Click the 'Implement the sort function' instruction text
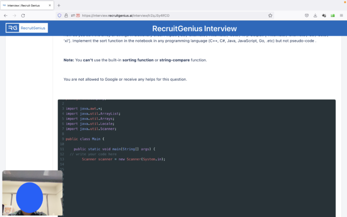The image size is (347, 217). click(194, 41)
